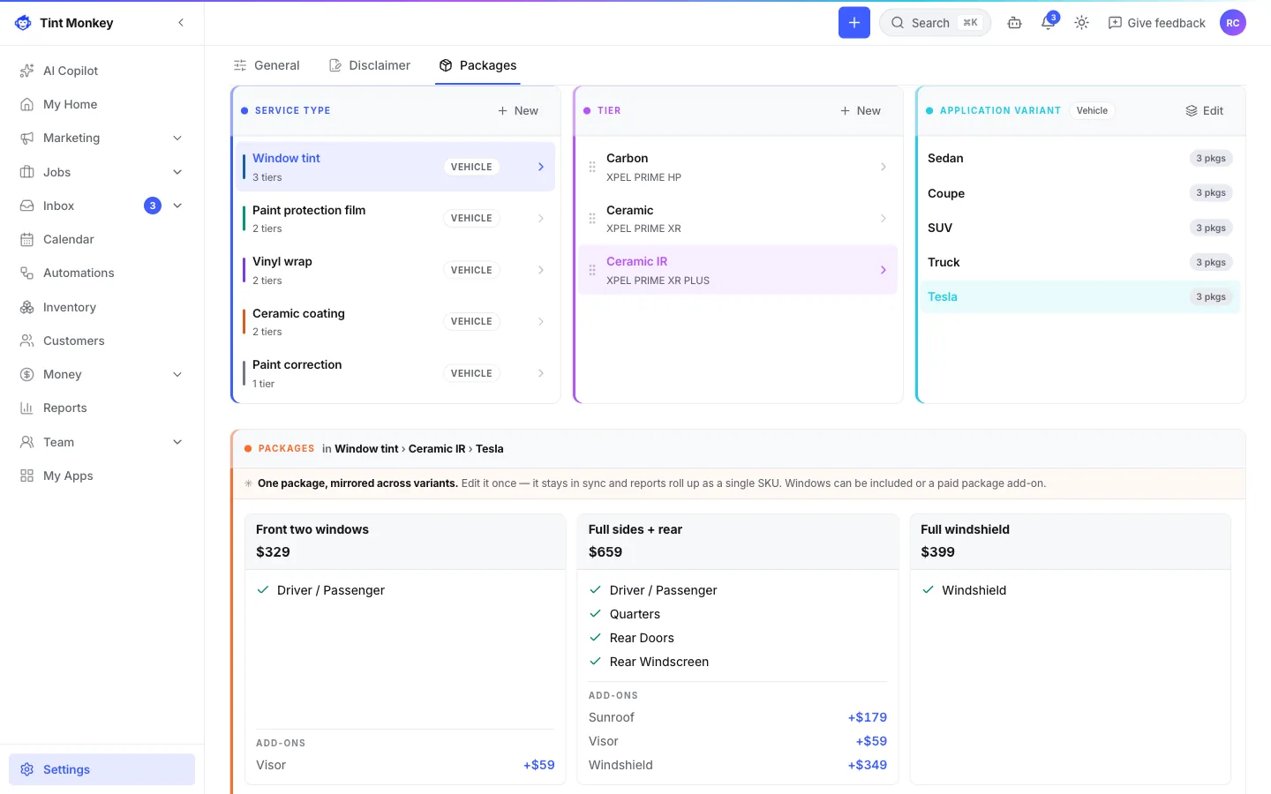
Task: Click the drag handle for Ceramic IR tier
Action: [592, 270]
